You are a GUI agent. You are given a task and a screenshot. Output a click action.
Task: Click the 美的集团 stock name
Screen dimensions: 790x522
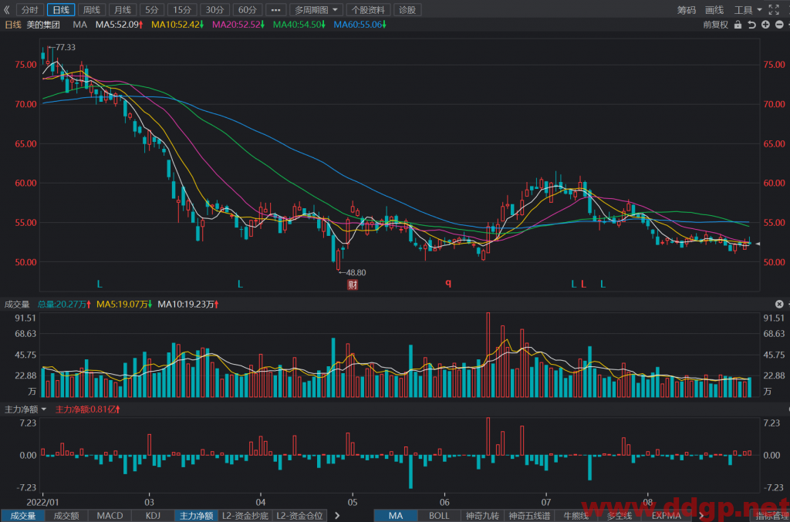pyautogui.click(x=43, y=25)
